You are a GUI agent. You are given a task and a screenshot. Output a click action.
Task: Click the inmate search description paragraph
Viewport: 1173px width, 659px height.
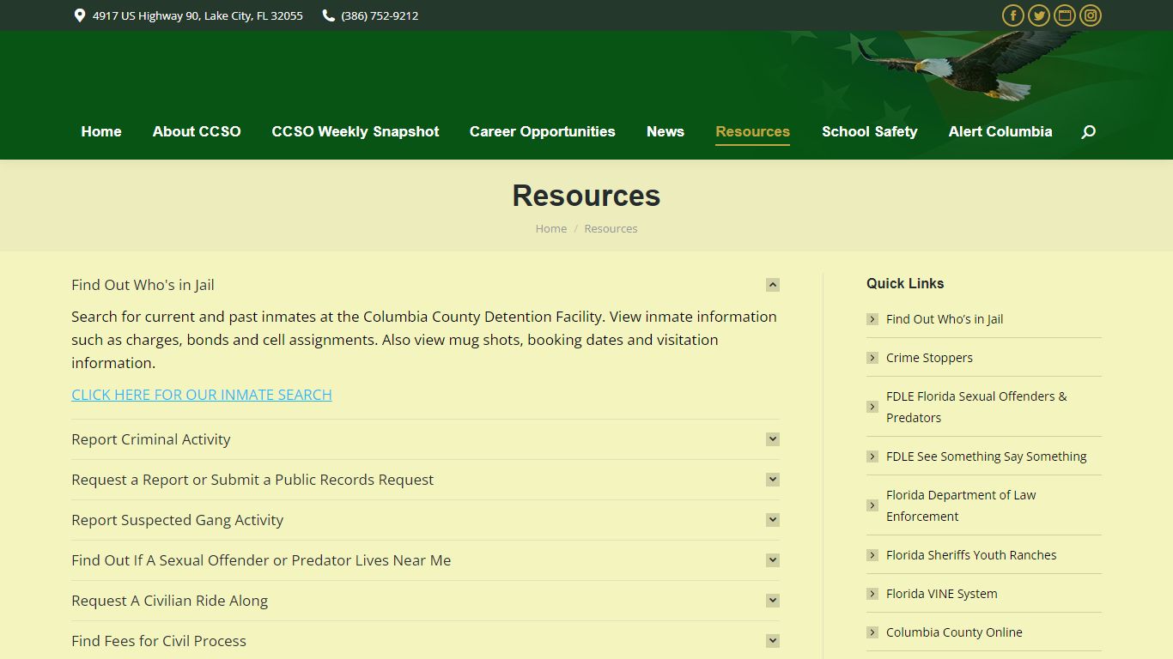point(424,340)
